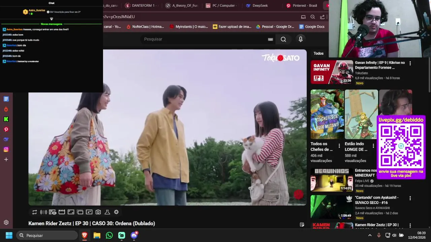Screen dimensions: 431x242
Task: Open Discord from the taskbar
Action: [x=134, y=235]
